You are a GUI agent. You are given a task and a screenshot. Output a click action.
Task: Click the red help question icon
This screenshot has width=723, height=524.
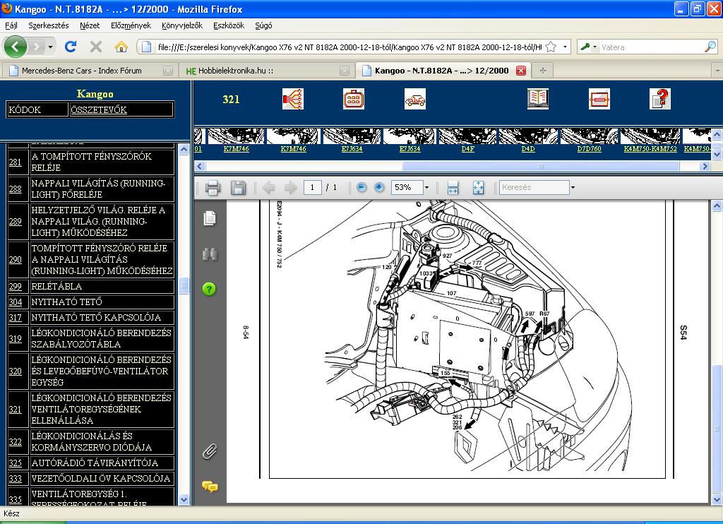(660, 99)
